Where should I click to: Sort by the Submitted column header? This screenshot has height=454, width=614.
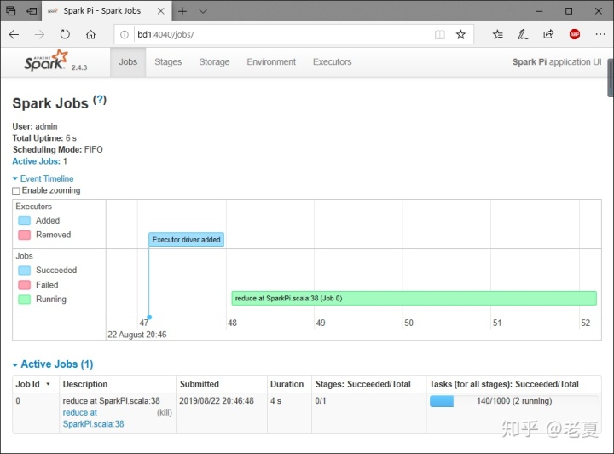coord(200,384)
